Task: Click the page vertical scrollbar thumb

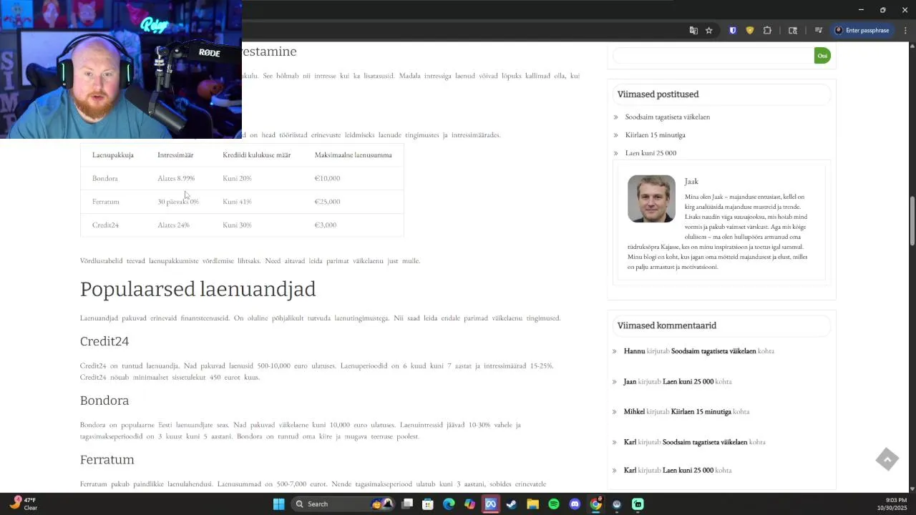Action: point(912,220)
